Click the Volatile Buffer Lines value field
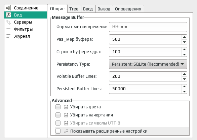This screenshot has width=197, height=140. coord(145,76)
